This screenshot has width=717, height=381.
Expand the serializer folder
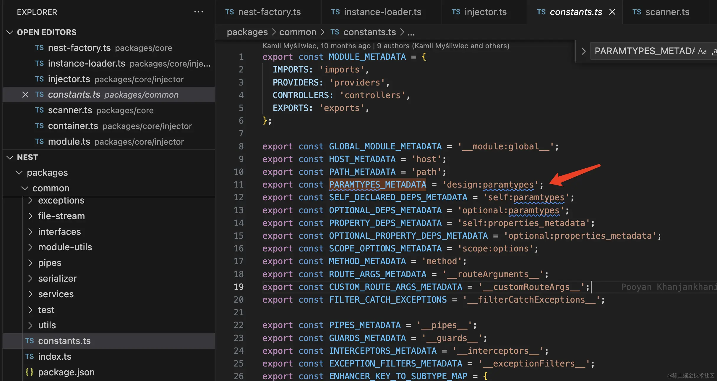click(x=30, y=278)
